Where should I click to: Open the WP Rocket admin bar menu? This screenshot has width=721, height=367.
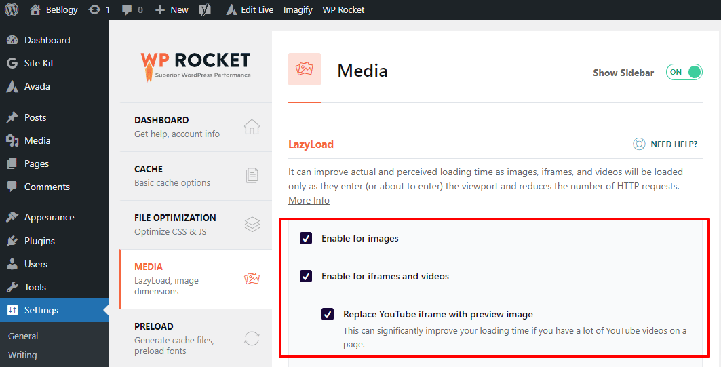[x=343, y=9]
